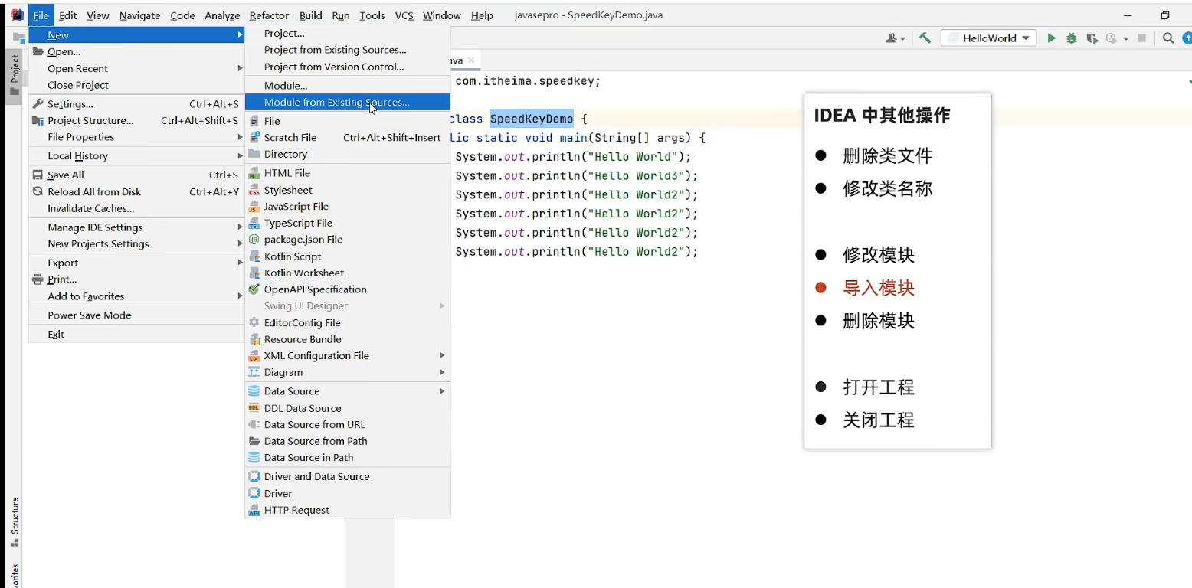The image size is (1192, 588).
Task: Click the Stylesheet CSS icon
Action: pyautogui.click(x=254, y=190)
